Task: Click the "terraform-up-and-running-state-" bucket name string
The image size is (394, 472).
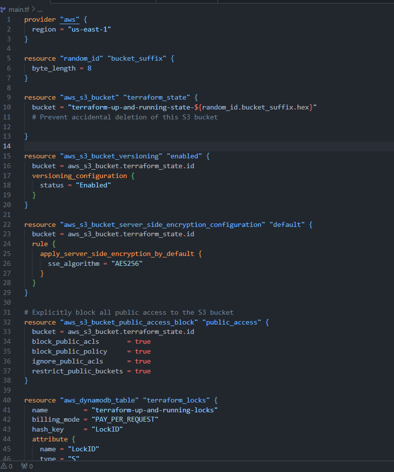Action: click(131, 108)
